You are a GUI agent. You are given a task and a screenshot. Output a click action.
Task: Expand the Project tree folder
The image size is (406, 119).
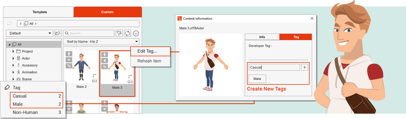point(13,51)
